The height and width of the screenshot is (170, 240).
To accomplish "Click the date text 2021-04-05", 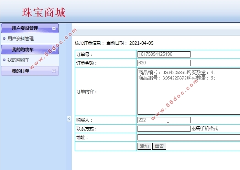I will point(141,43).
